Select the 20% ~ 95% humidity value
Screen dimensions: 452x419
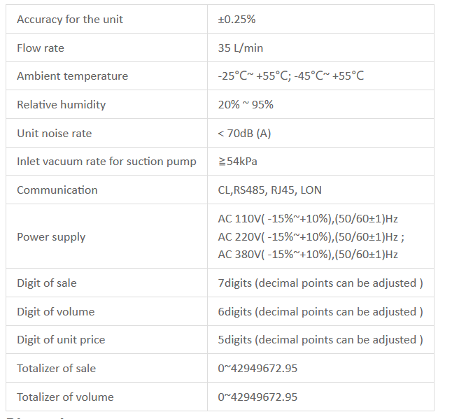(x=246, y=105)
